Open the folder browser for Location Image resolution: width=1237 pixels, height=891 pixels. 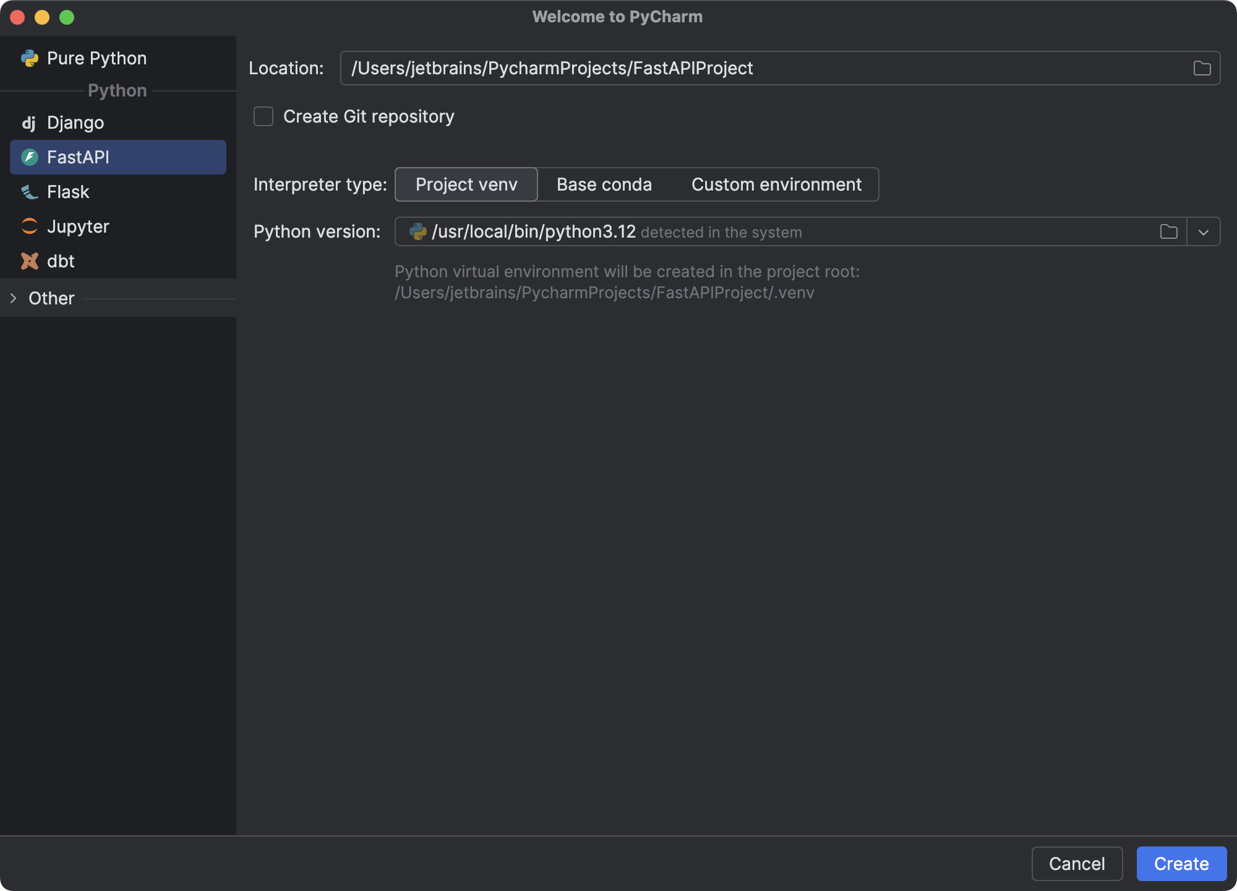click(1202, 68)
